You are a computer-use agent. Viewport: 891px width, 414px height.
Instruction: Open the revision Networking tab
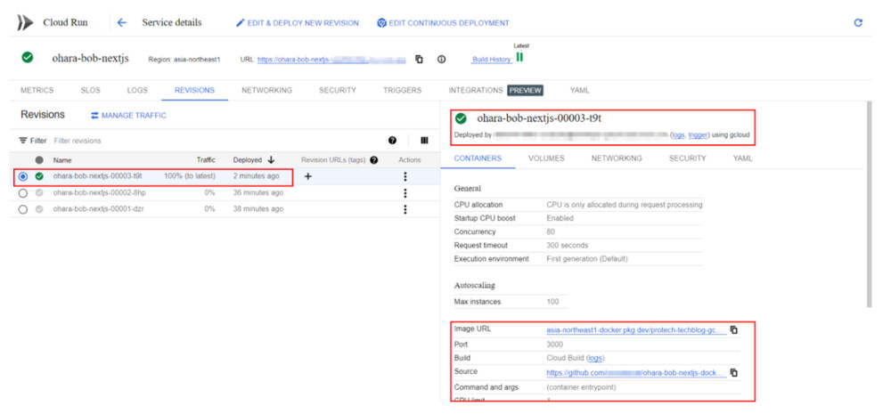coord(617,158)
